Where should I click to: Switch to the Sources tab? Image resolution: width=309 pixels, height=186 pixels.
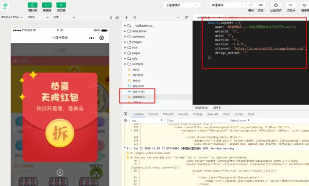[x=153, y=114]
